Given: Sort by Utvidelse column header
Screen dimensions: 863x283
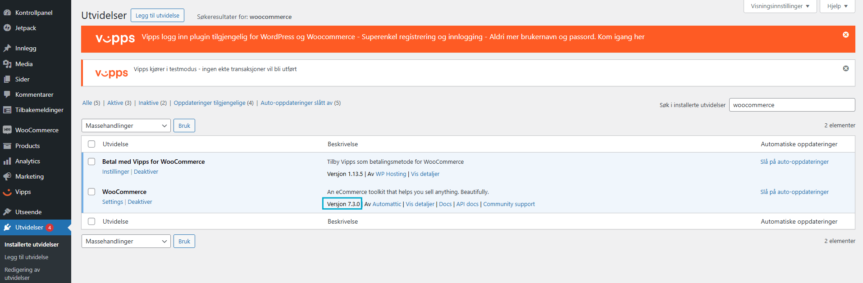Looking at the screenshot, I should pyautogui.click(x=115, y=144).
